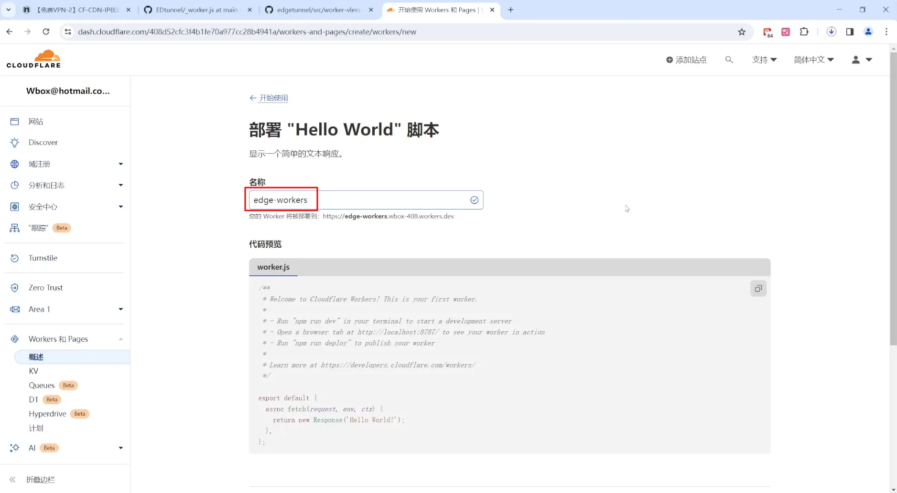The image size is (897, 493).
Task: Open the Hyperdrive sidebar item
Action: [x=47, y=414]
